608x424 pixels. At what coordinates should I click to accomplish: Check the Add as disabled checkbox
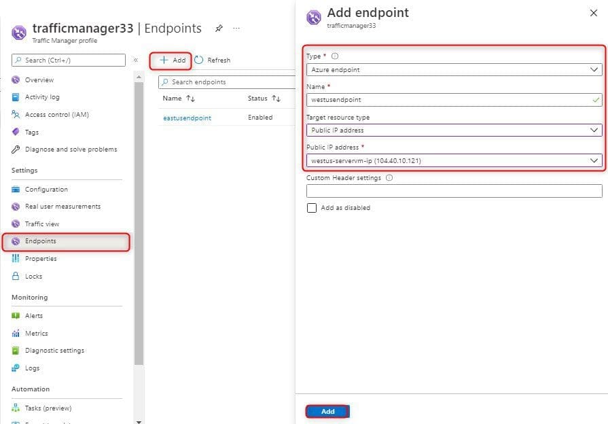312,208
